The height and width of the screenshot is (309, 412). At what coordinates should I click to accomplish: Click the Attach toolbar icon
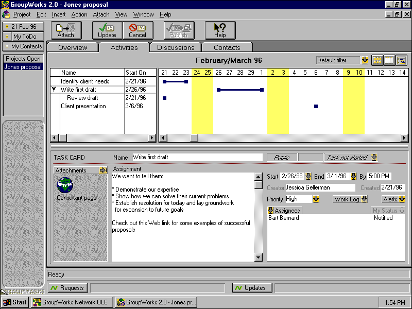[65, 30]
